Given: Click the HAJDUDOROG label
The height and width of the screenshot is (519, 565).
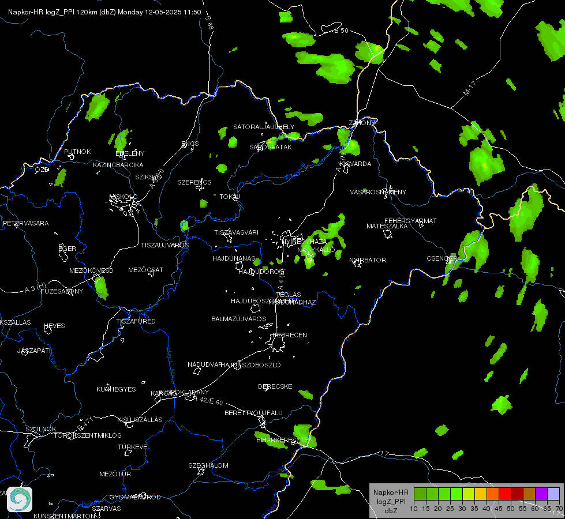Looking at the screenshot, I should click(x=261, y=272).
